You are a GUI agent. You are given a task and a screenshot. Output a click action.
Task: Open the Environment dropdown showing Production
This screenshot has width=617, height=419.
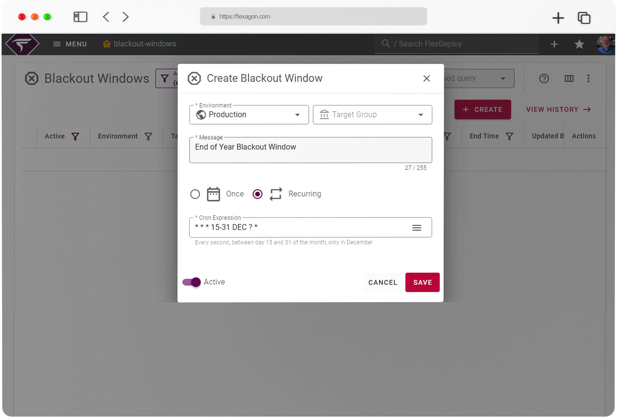(249, 115)
